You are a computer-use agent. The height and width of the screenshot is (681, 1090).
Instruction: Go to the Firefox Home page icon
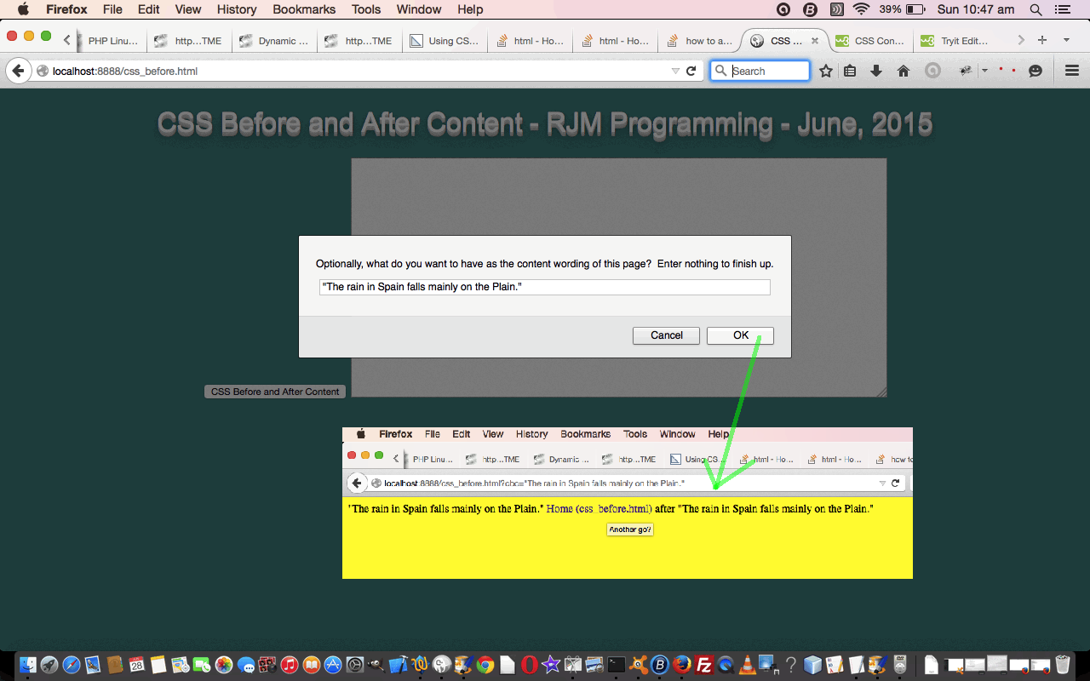[x=904, y=72]
